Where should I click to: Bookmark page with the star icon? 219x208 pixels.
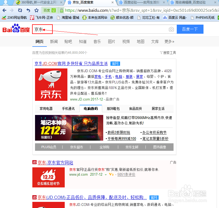[36, 10]
